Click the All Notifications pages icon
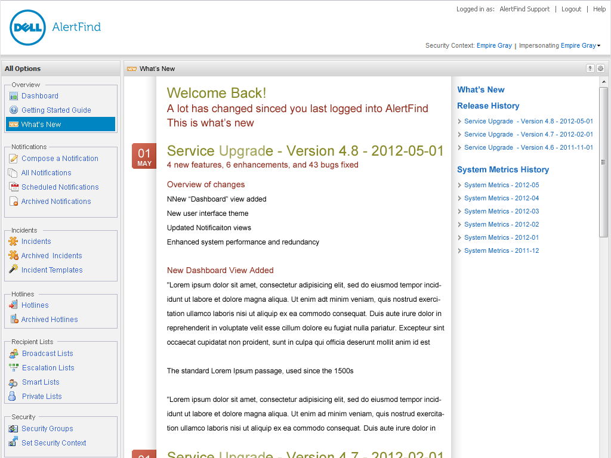611x458 pixels. [13, 172]
